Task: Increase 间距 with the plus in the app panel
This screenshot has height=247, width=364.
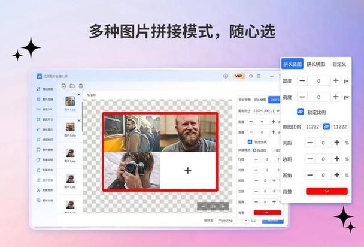Action: 274,180
